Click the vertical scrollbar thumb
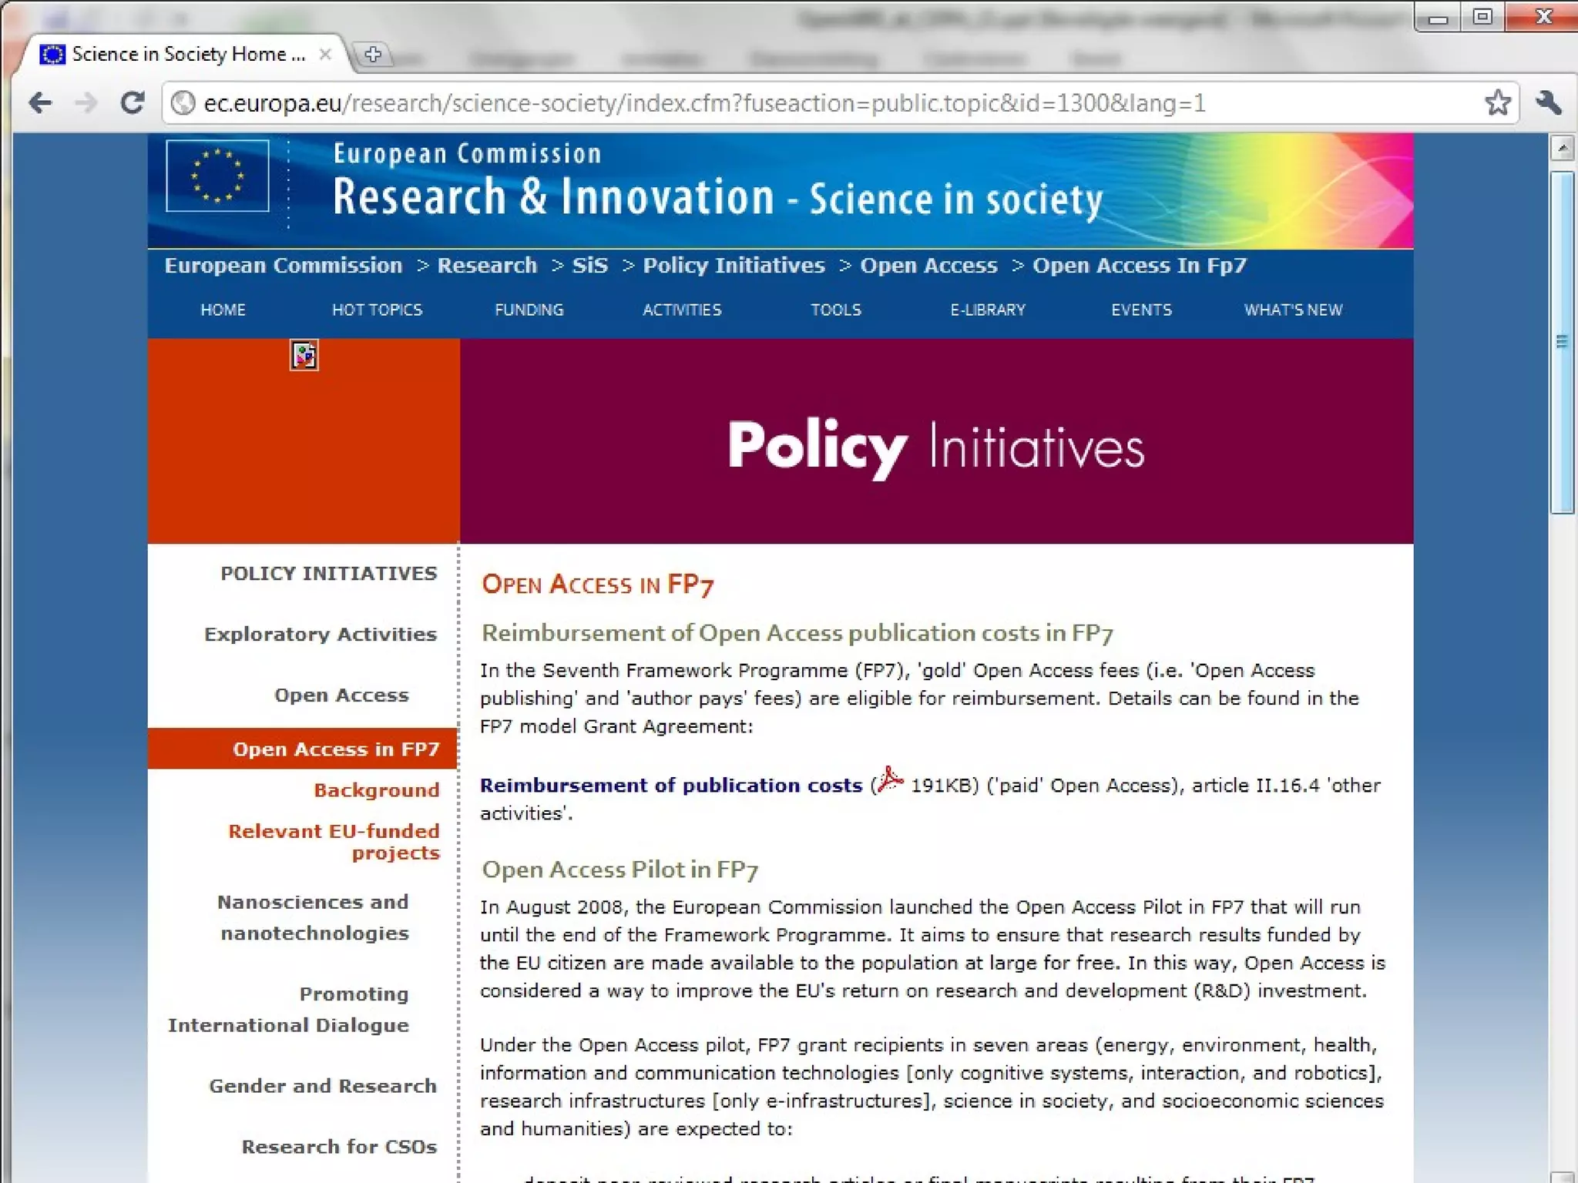Screen dimensions: 1578x1183 [1562, 341]
